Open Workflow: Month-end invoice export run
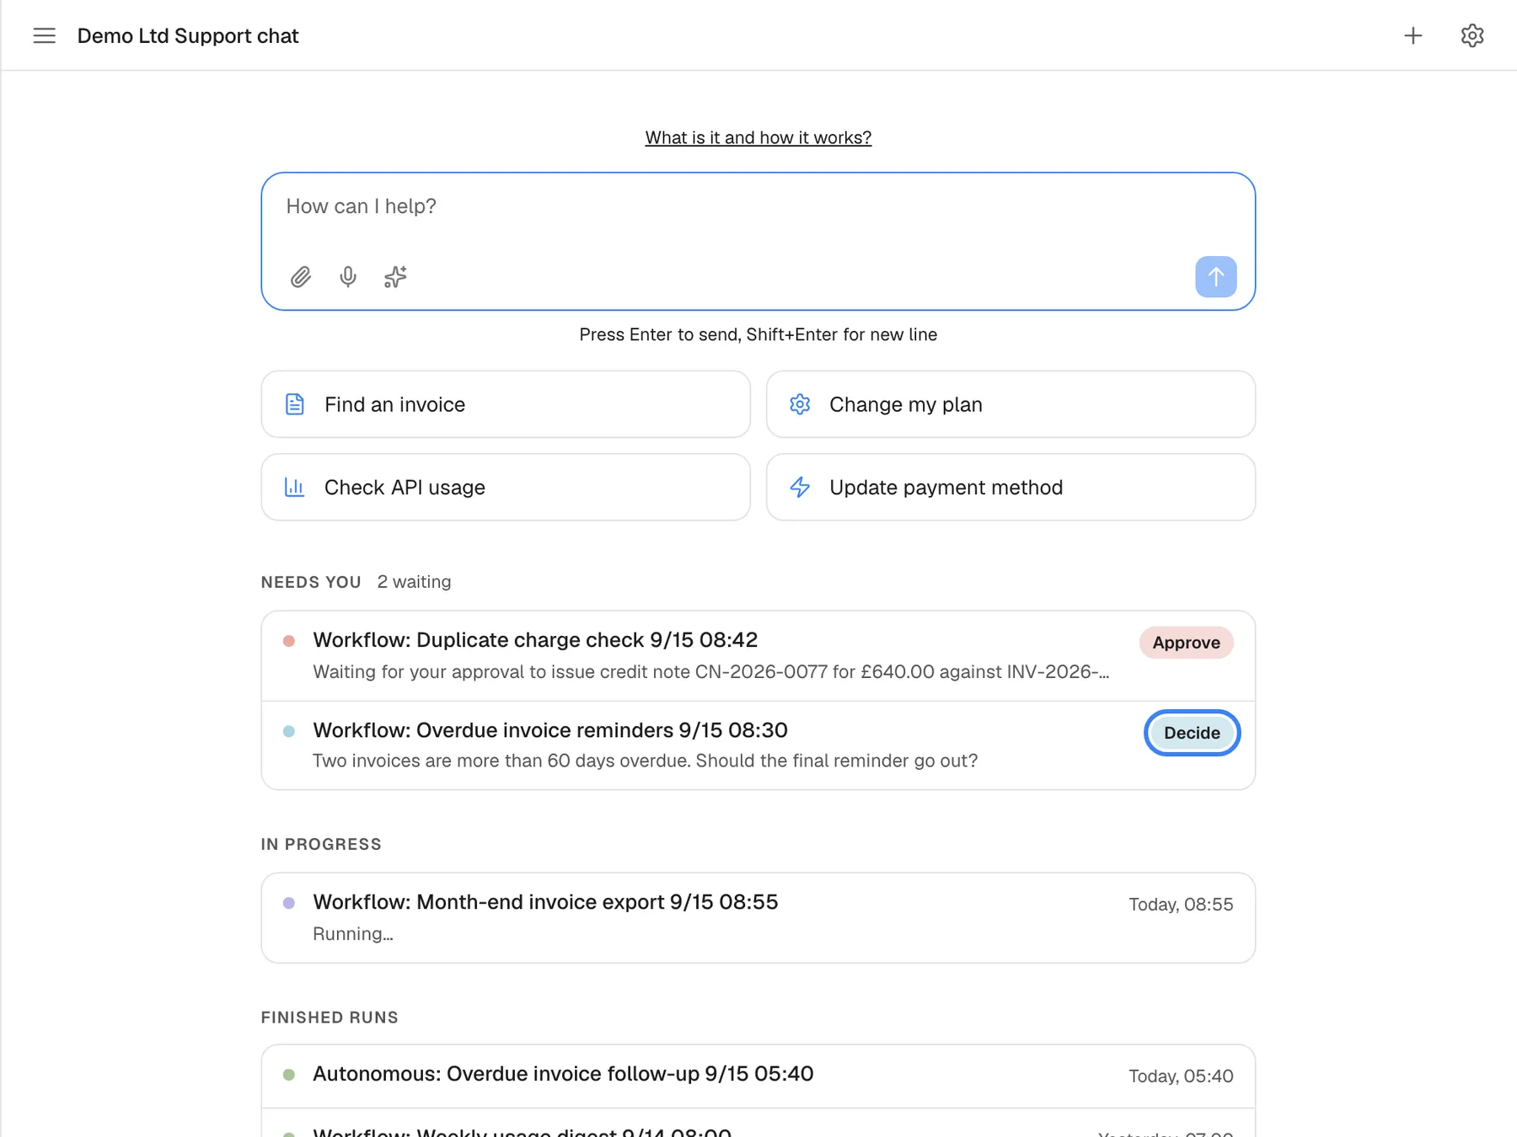The height and width of the screenshot is (1137, 1517). point(758,918)
